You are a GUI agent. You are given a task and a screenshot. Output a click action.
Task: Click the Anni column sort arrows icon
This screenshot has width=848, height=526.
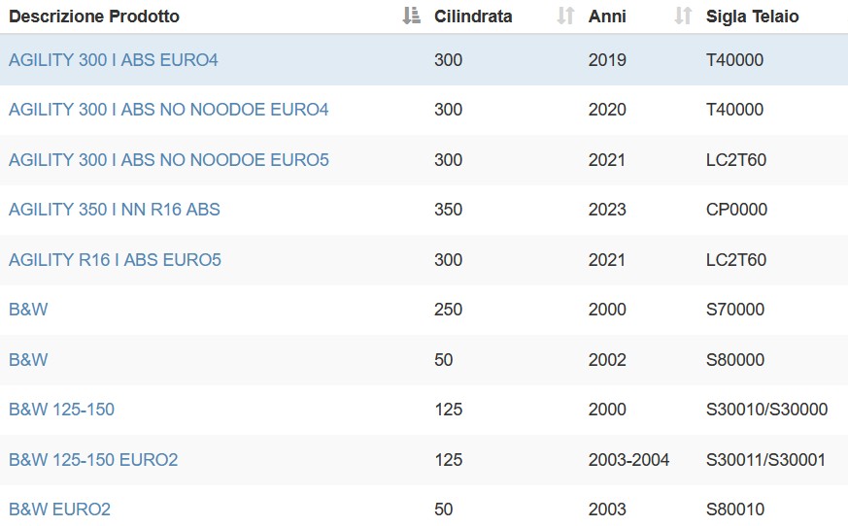[683, 16]
